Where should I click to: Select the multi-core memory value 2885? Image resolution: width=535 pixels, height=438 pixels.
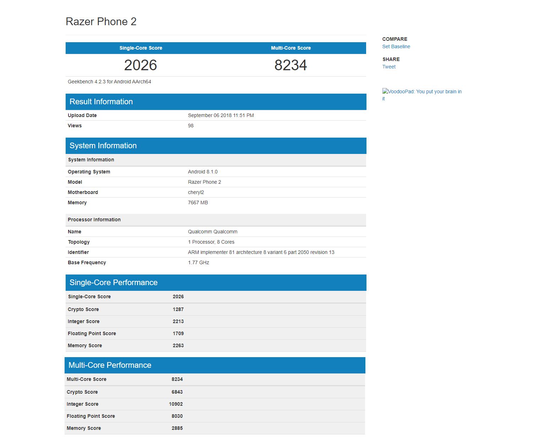point(177,428)
